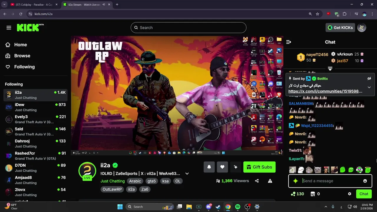Open the emoji picker in chat
The width and height of the screenshot is (377, 212).
[365, 181]
